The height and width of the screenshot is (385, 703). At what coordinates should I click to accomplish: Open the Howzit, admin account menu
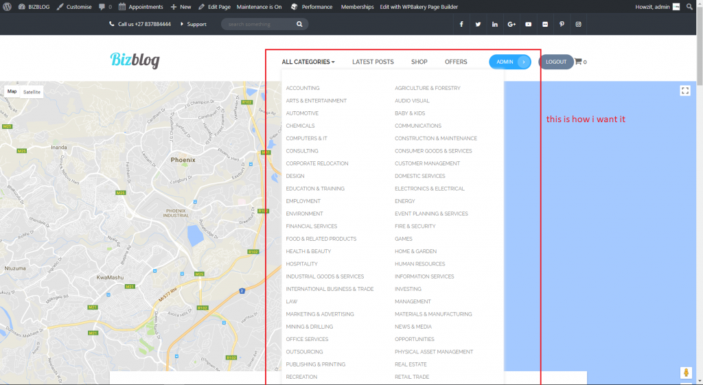(653, 7)
